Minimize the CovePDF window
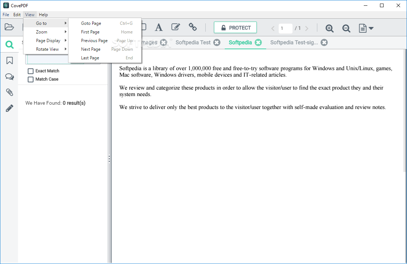This screenshot has height=264, width=407. click(366, 5)
